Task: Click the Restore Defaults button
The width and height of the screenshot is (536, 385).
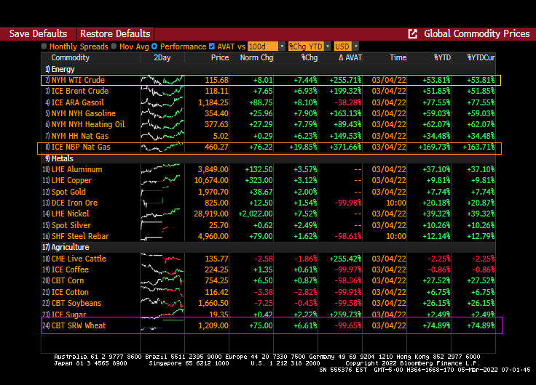Action: [x=115, y=34]
